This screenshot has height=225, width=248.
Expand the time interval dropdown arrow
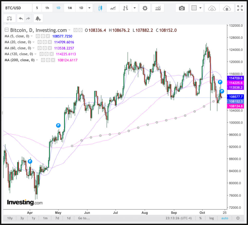89,8
